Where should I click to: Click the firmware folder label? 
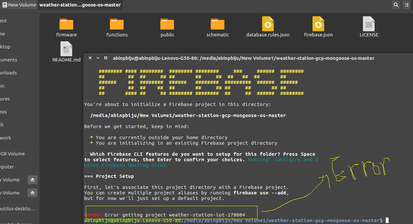pyautogui.click(x=66, y=35)
